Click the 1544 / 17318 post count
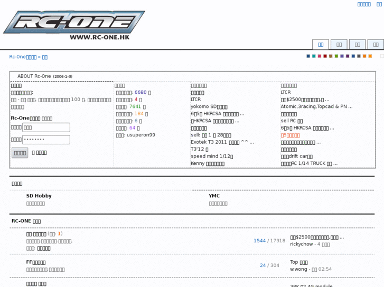This screenshot has height=287, width=384. [269, 241]
